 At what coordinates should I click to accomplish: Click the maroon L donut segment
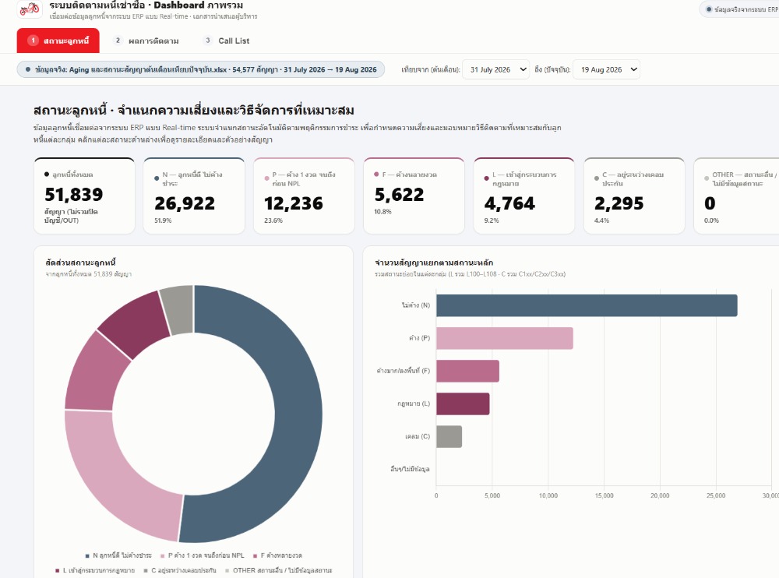[x=135, y=322]
